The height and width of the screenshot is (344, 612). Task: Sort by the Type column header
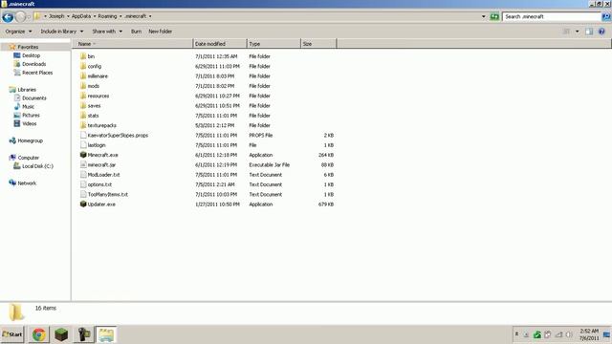coord(274,44)
